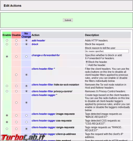133x141 pixels.
Task: Select Disable radio for add-header
Action: coord(16,40)
